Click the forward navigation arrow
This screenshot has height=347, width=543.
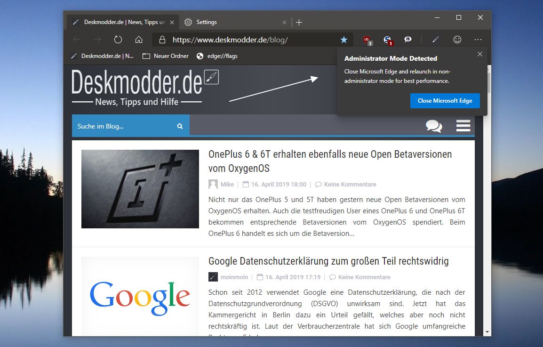pyautogui.click(x=97, y=40)
